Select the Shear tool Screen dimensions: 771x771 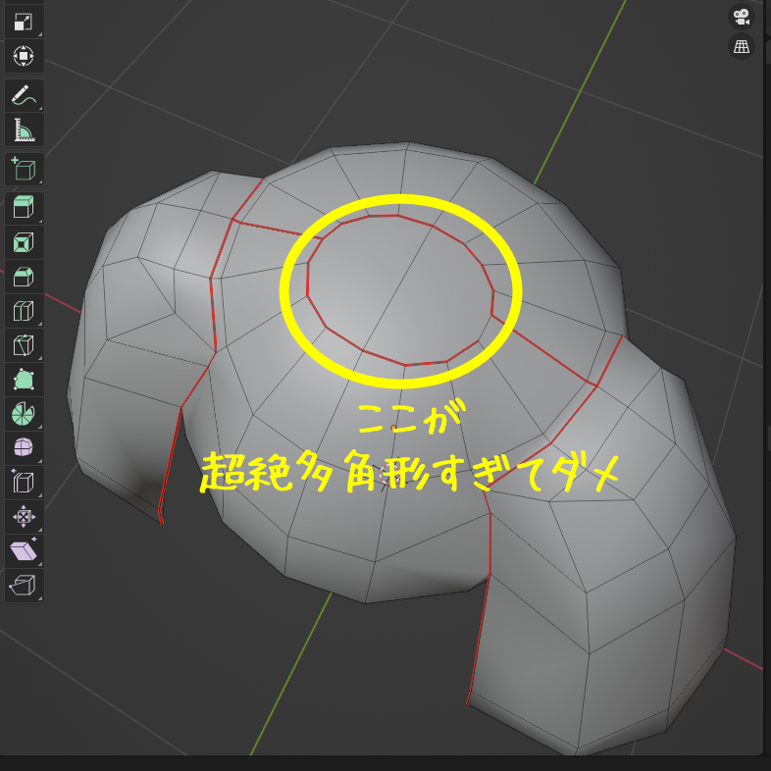click(24, 550)
